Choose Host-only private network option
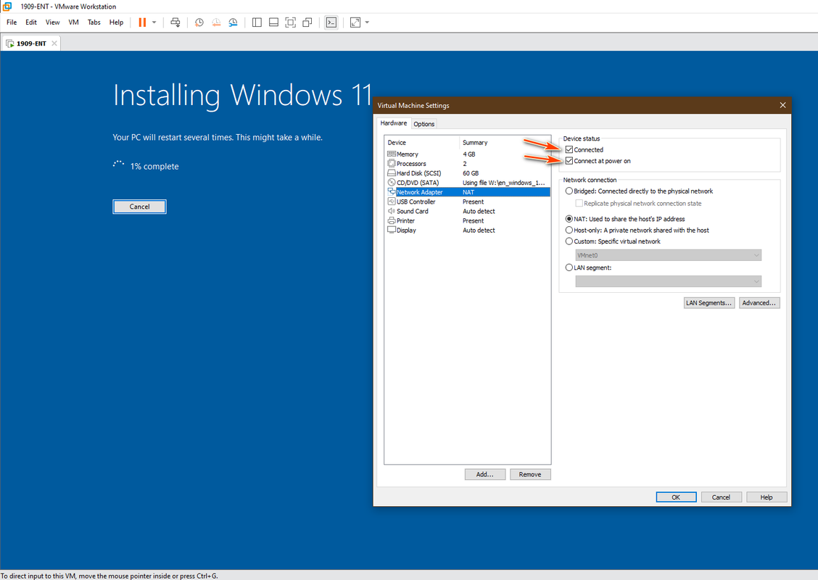Viewport: 818px width, 580px height. (x=569, y=230)
